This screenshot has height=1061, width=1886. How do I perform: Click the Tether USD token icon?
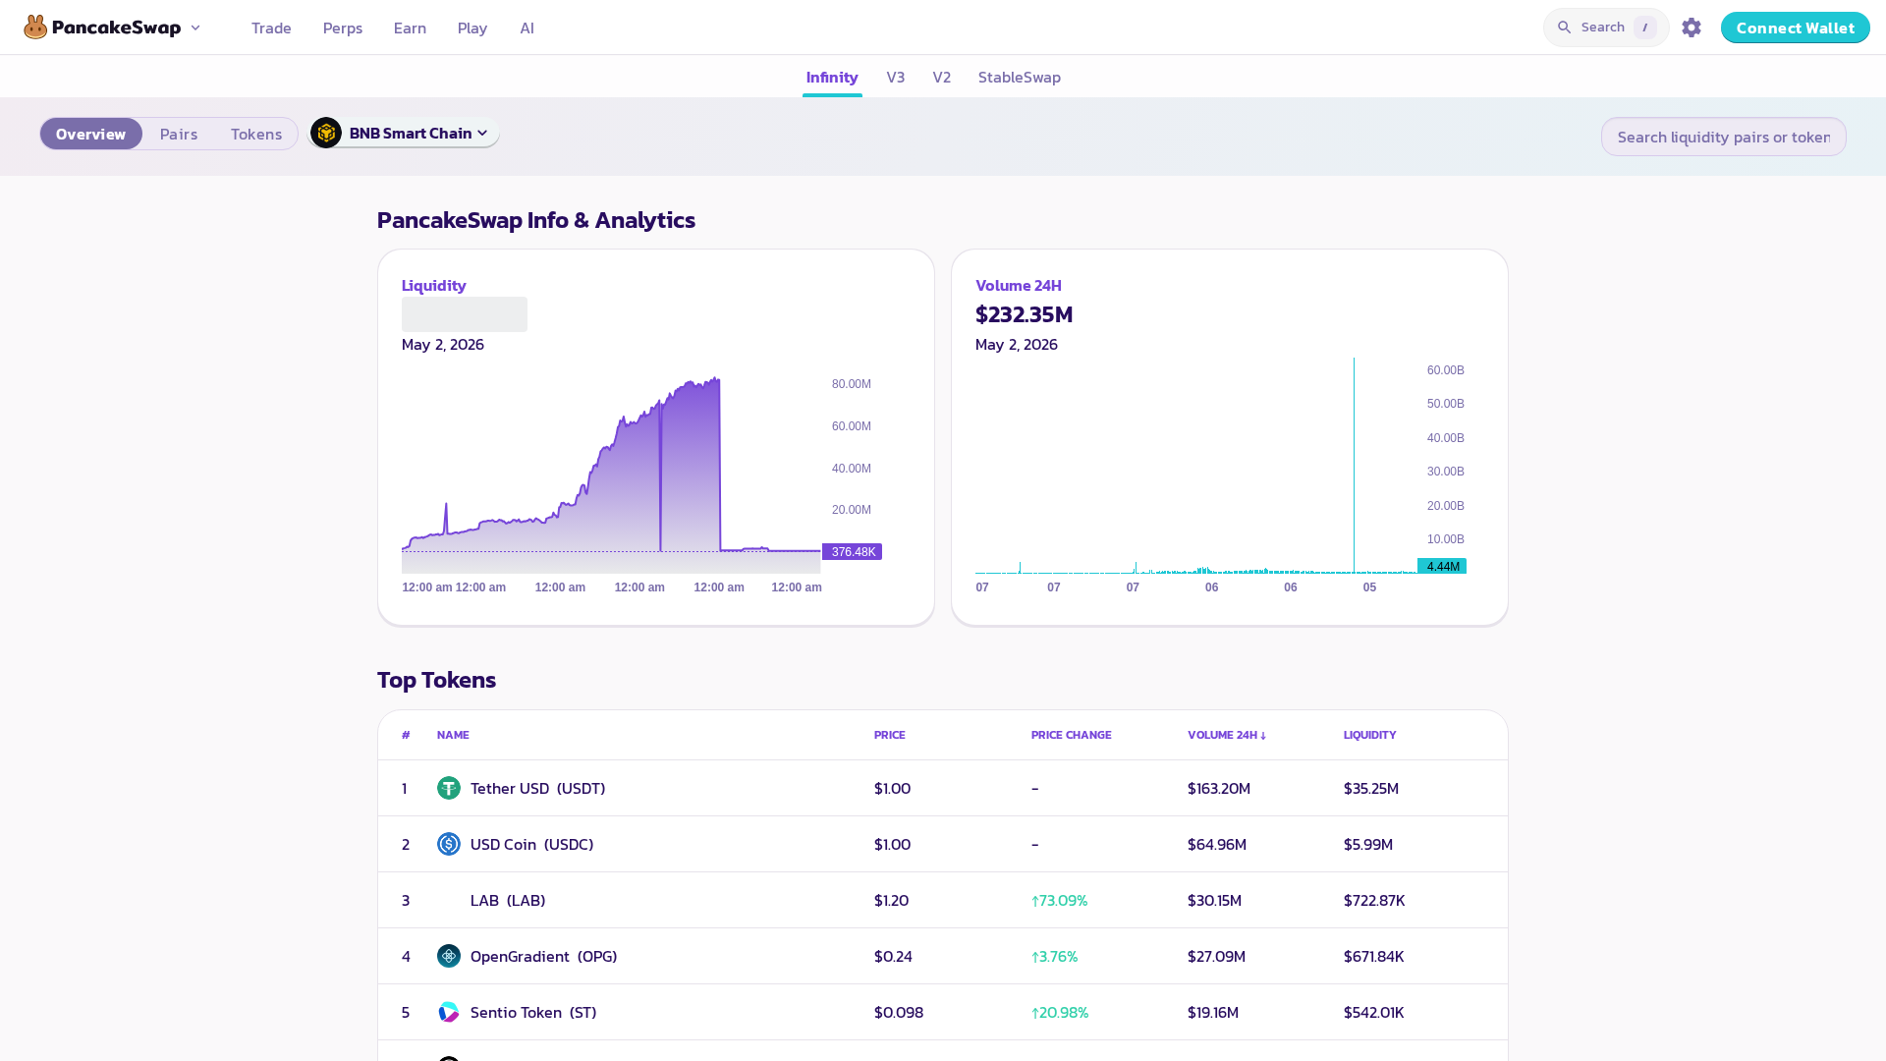pyautogui.click(x=449, y=788)
